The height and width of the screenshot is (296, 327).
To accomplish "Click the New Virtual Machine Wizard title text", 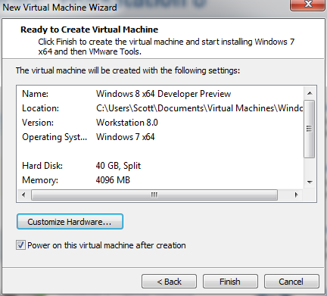I will pos(60,8).
